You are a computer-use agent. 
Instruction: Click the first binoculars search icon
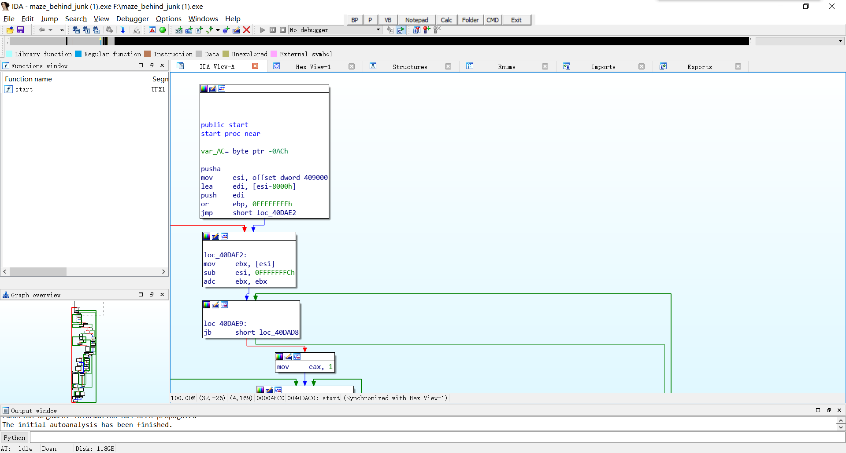pos(76,30)
